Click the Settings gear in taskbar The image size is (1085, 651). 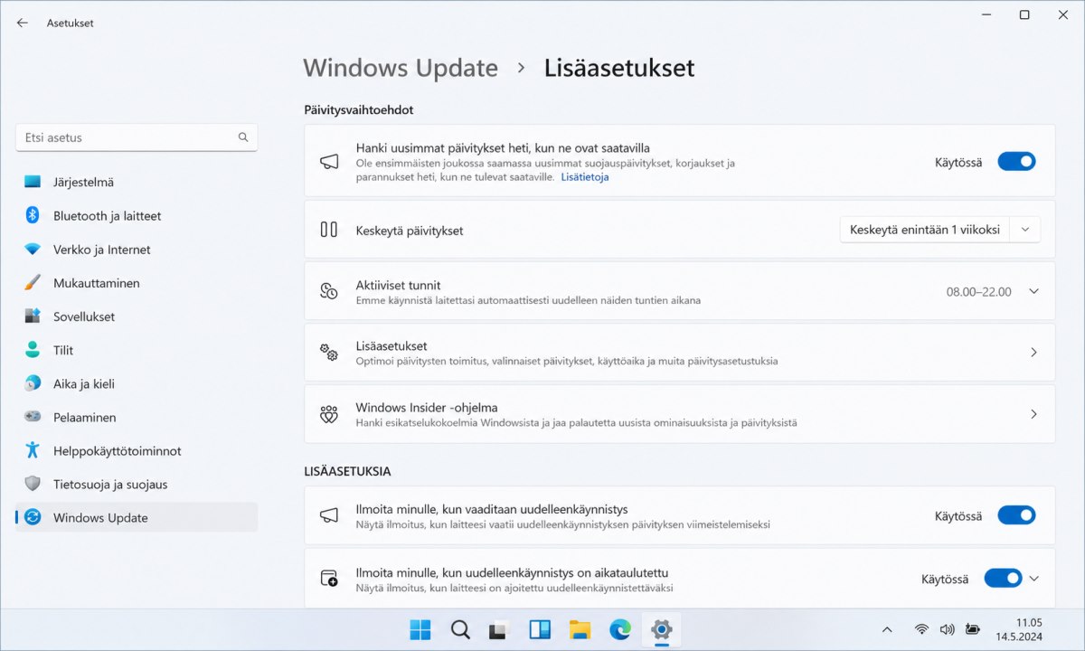(661, 629)
